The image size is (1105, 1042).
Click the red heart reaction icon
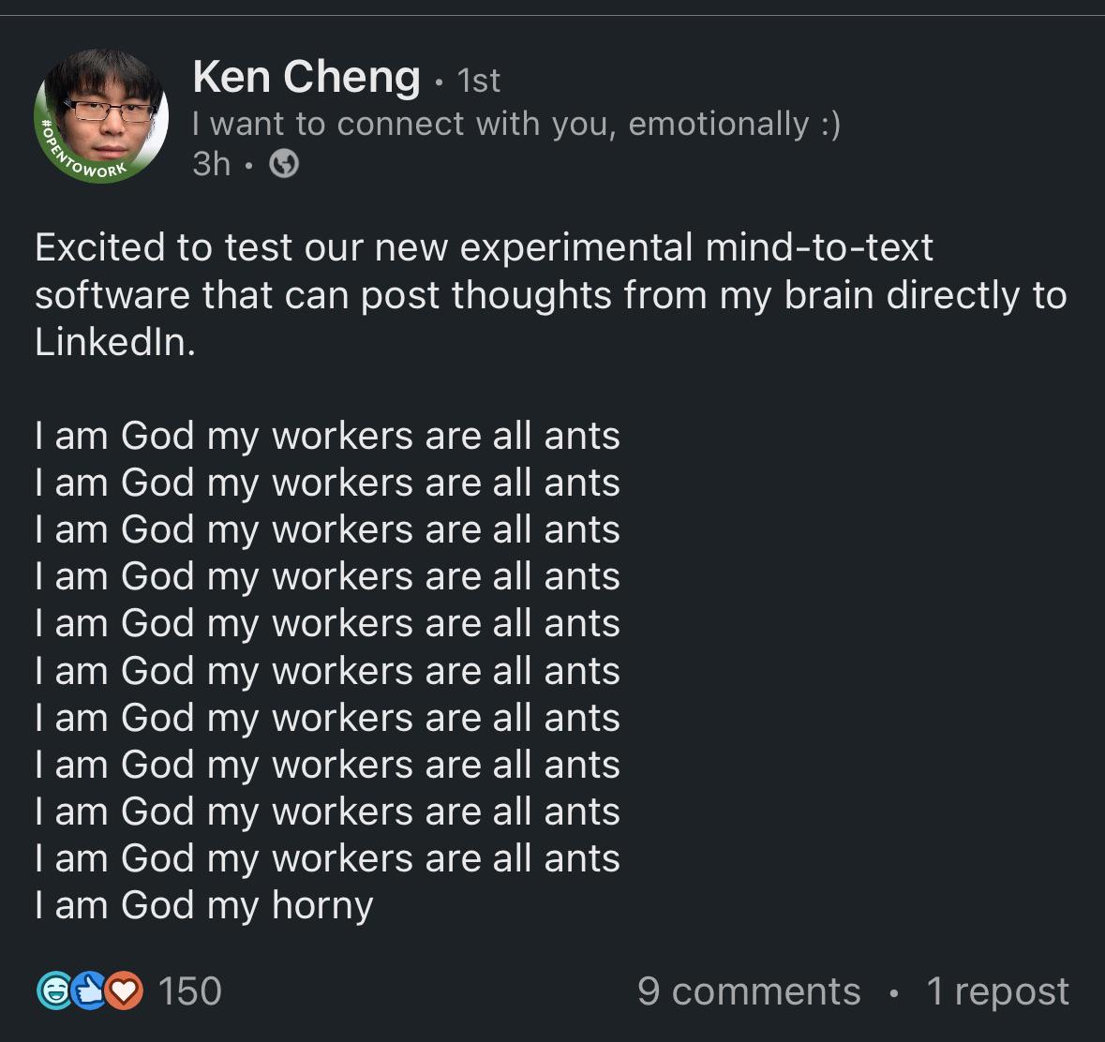coord(125,990)
